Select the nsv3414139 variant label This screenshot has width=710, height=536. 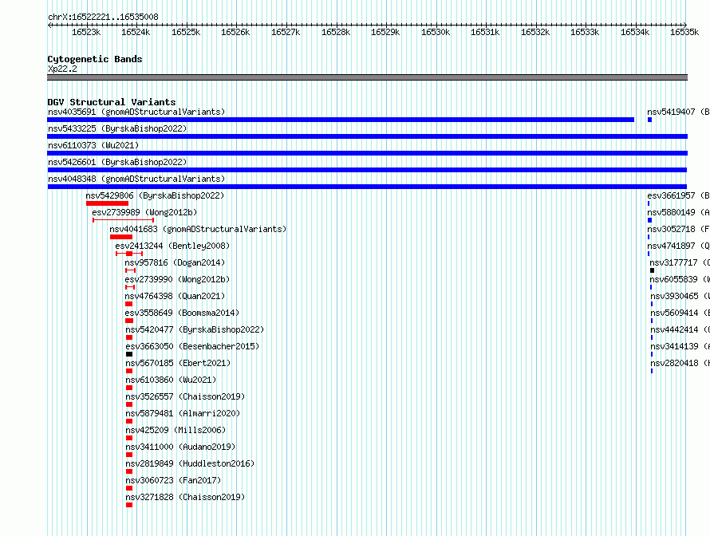(x=680, y=346)
